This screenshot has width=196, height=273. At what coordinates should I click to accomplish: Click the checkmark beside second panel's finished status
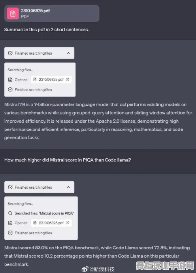pyautogui.click(x=10, y=233)
